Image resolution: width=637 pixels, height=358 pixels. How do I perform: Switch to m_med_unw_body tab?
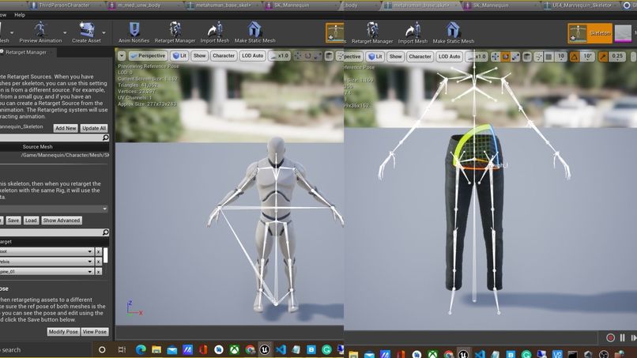click(x=138, y=6)
